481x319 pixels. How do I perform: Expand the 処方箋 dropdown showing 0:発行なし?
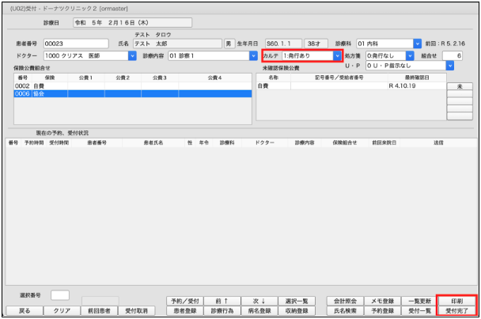click(410, 56)
